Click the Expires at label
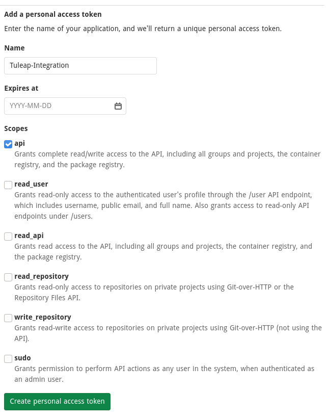The height and width of the screenshot is (418, 330). pos(21,88)
